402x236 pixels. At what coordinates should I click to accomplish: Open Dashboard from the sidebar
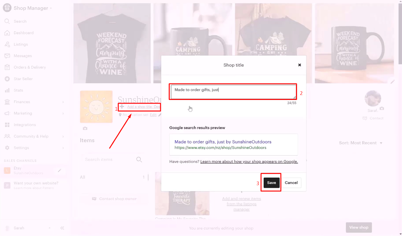(24, 33)
